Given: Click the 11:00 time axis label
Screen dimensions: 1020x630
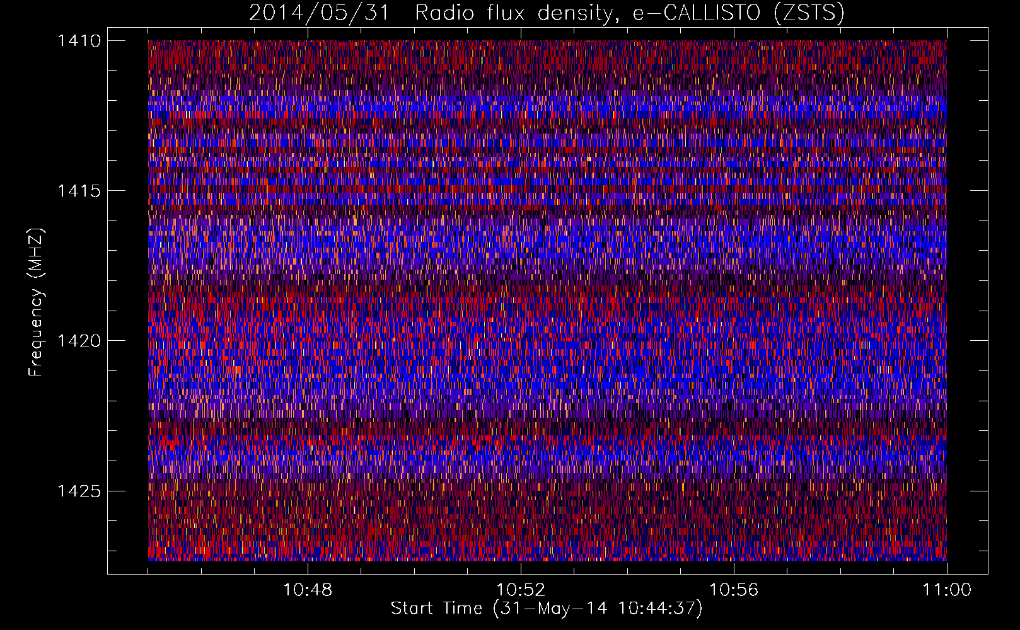Looking at the screenshot, I should pos(947,590).
